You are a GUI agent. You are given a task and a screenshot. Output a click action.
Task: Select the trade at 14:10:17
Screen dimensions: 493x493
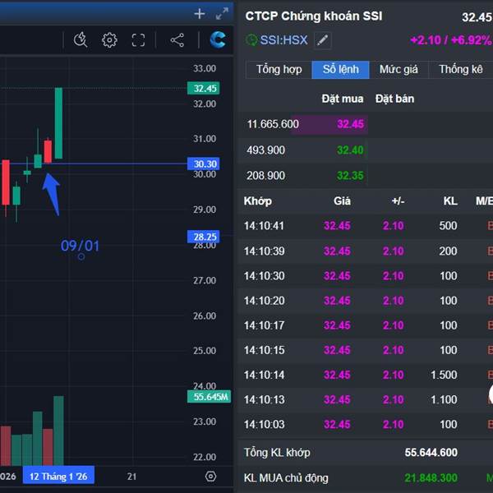point(365,325)
